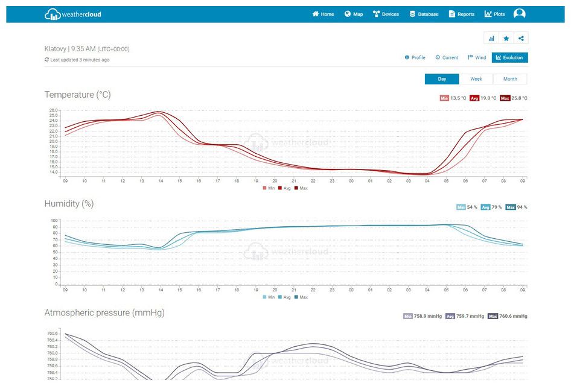Screen dimensions: 571x386
Task: Open the Wind tab
Action: tap(477, 58)
